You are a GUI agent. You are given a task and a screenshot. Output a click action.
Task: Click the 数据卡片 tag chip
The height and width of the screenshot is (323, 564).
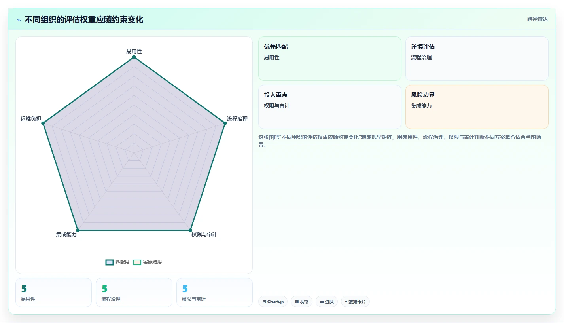355,302
